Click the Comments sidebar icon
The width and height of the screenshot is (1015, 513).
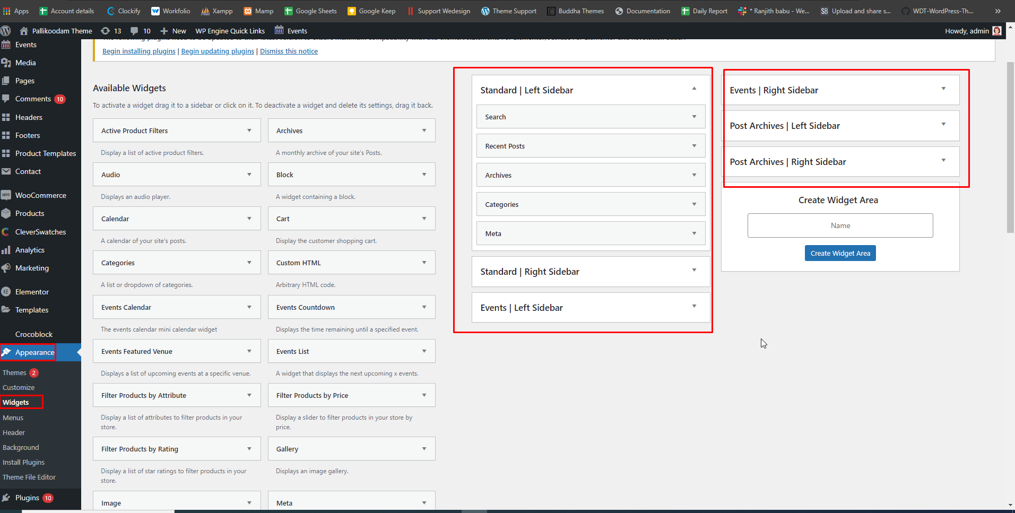click(x=6, y=99)
